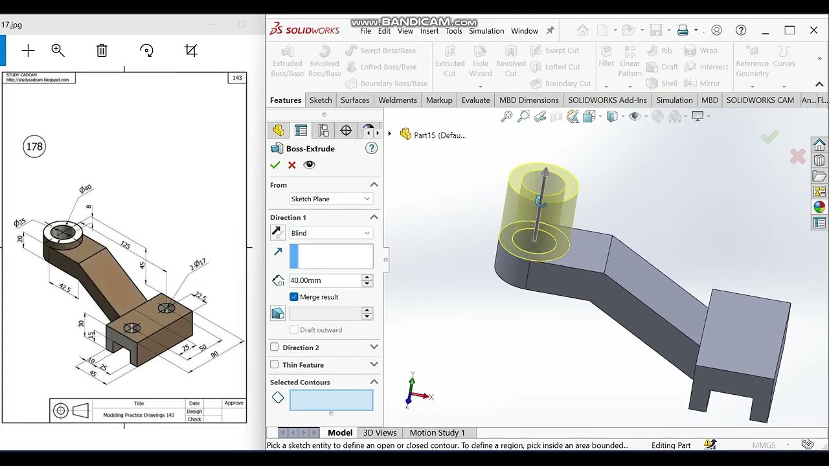The width and height of the screenshot is (829, 466).
Task: Open the Tools menu
Action: pyautogui.click(x=454, y=31)
